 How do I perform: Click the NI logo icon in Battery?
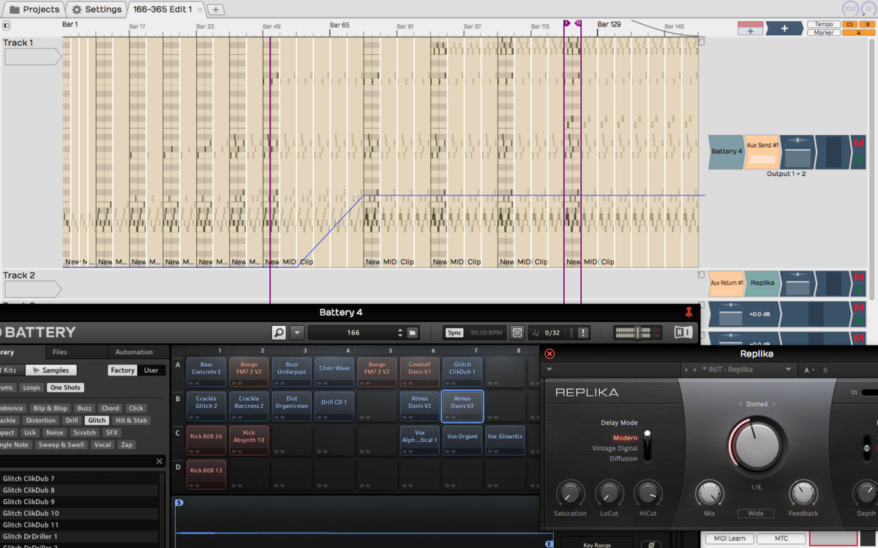pyautogui.click(x=682, y=332)
